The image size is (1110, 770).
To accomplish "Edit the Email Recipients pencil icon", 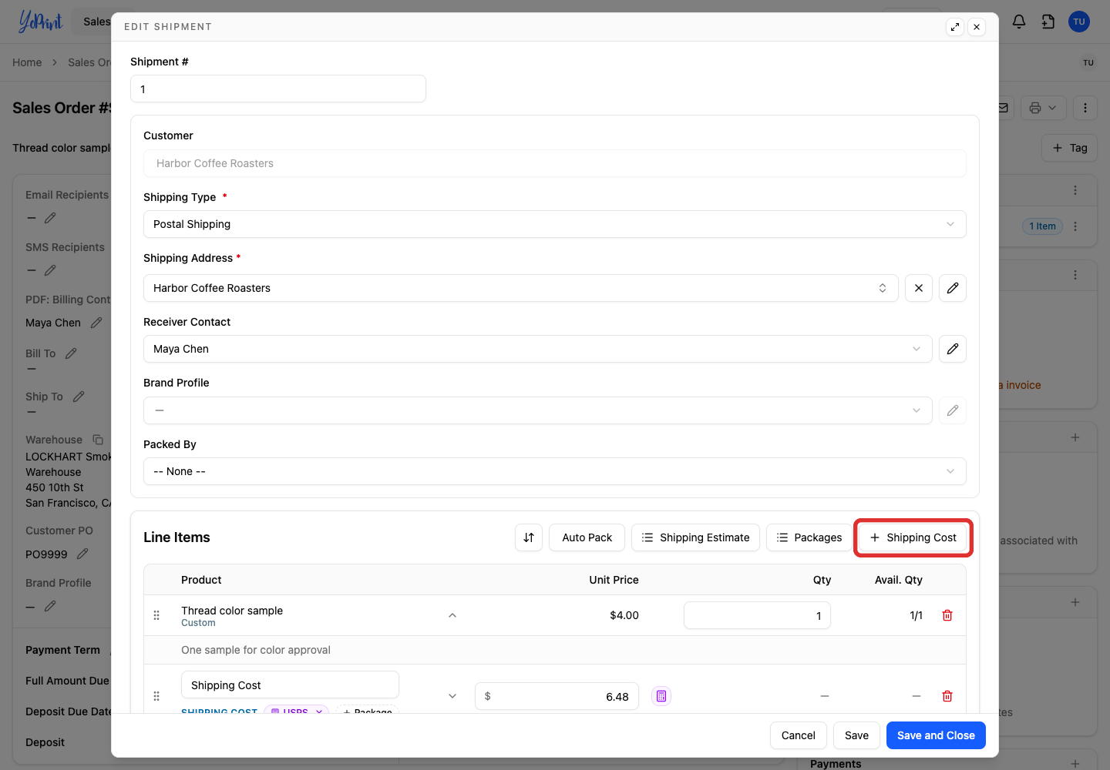I will tap(50, 218).
